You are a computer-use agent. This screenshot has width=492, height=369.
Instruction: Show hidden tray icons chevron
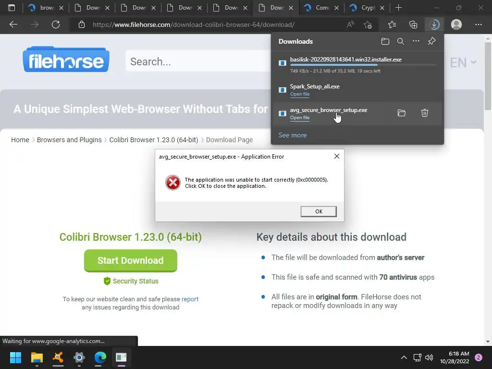[x=404, y=357]
